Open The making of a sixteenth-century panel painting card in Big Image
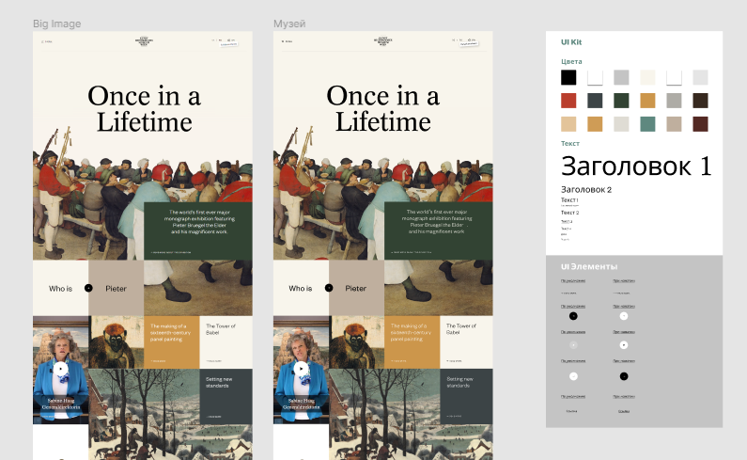 tap(172, 342)
